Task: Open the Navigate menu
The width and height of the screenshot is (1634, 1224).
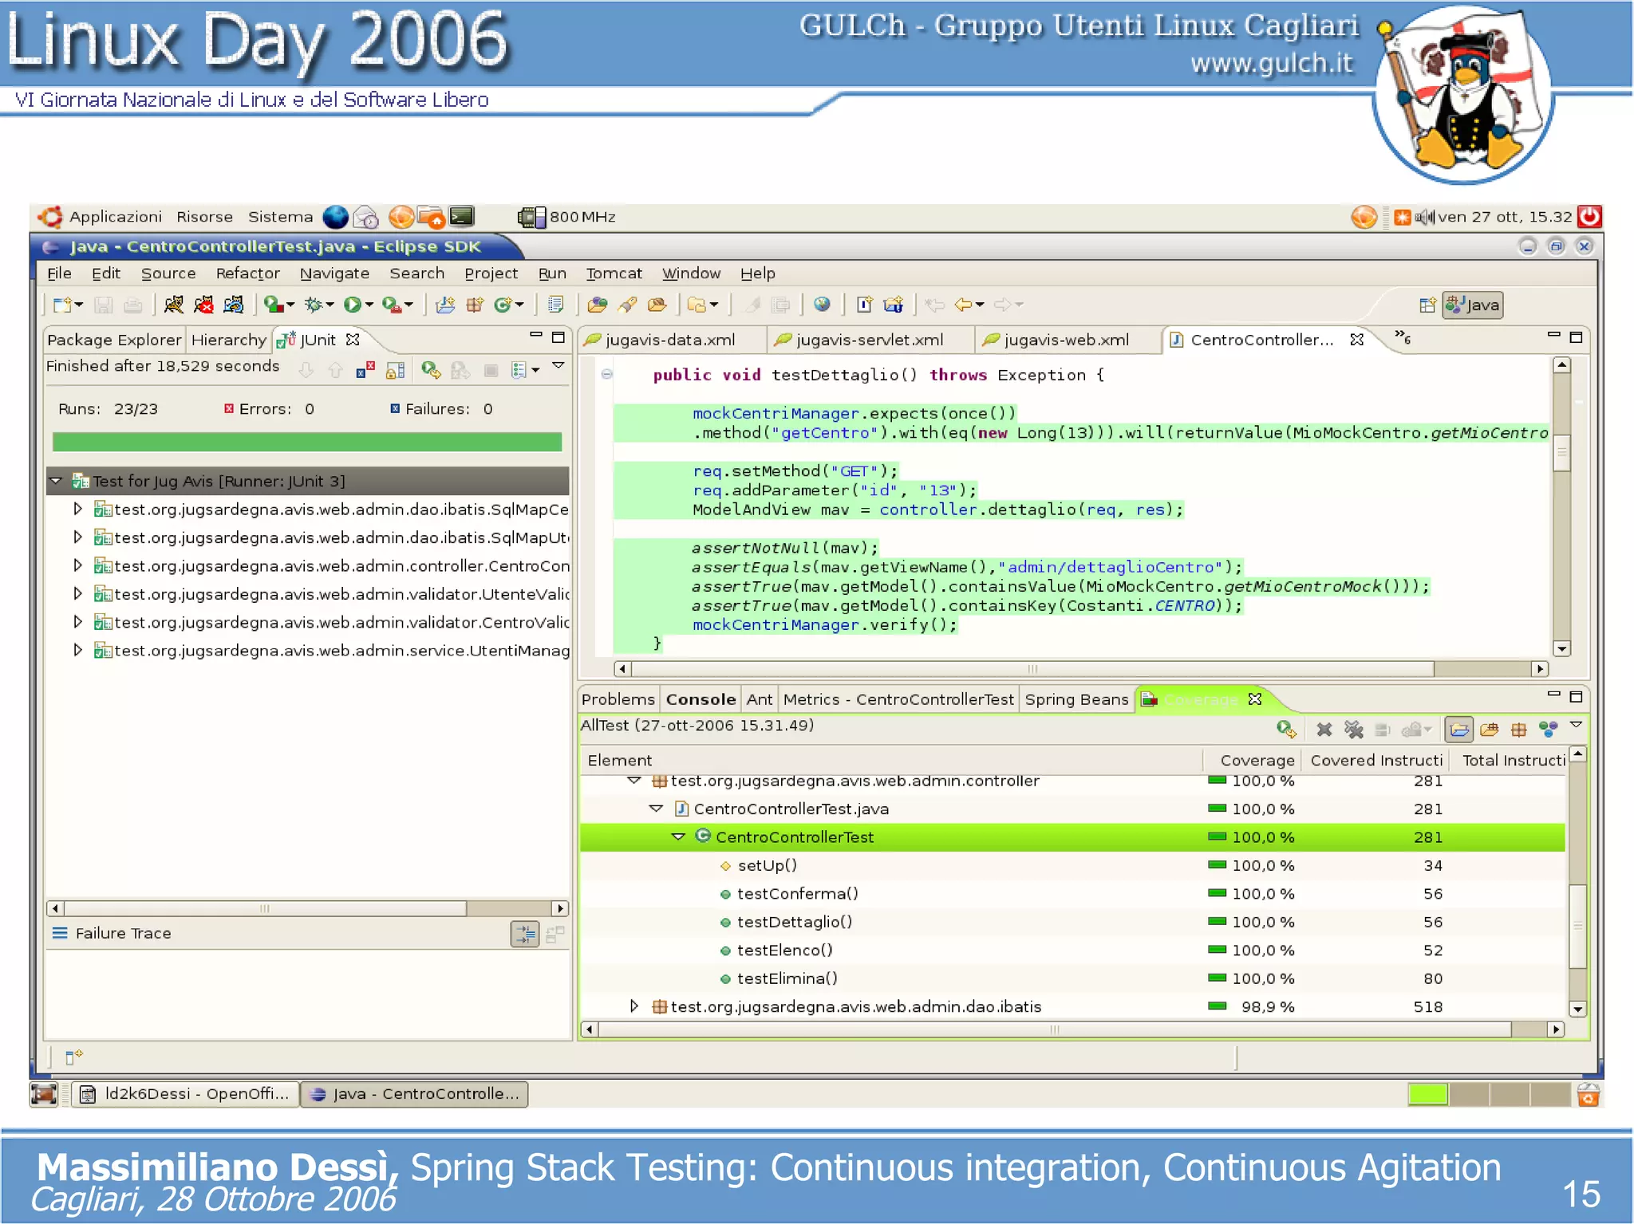Action: click(x=334, y=274)
